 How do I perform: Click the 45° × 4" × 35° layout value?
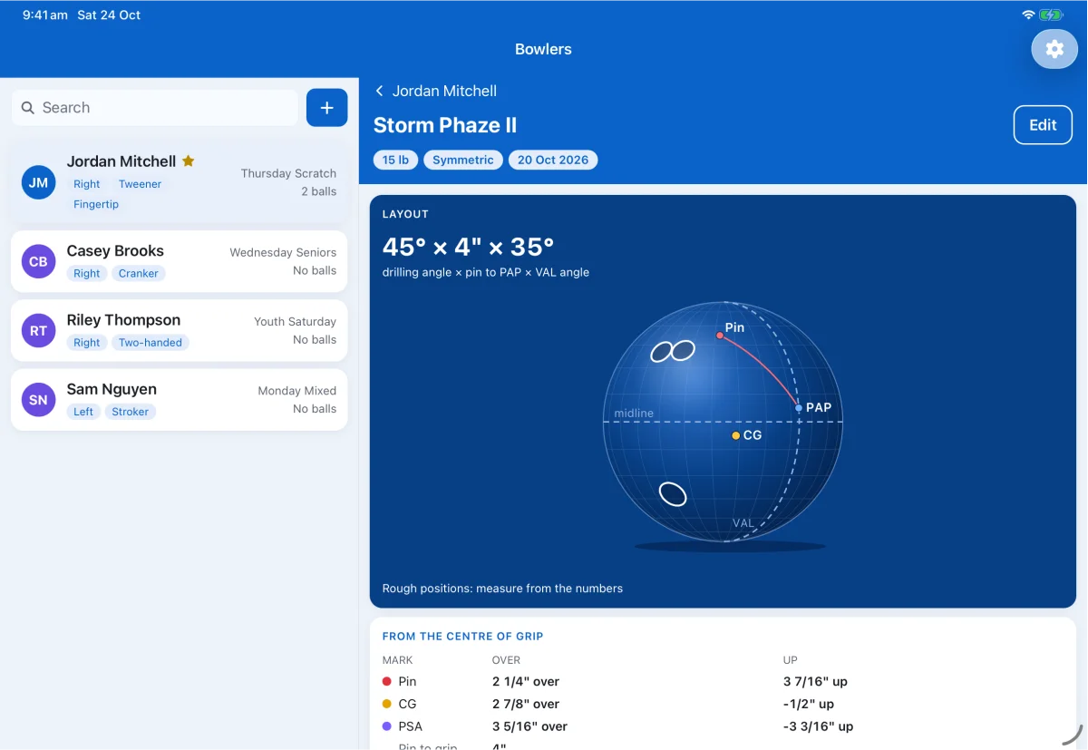[468, 247]
